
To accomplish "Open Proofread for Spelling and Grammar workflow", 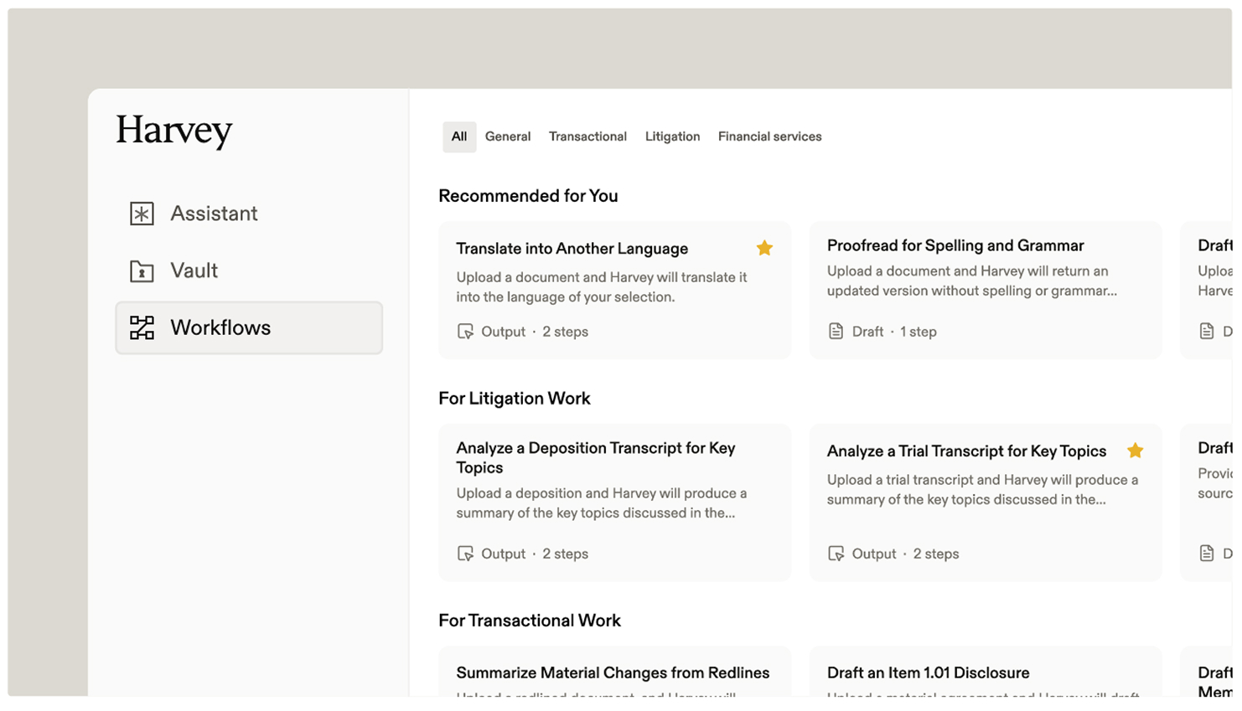I will tap(955, 245).
